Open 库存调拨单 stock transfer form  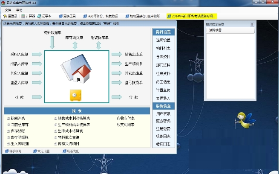(x=74, y=38)
